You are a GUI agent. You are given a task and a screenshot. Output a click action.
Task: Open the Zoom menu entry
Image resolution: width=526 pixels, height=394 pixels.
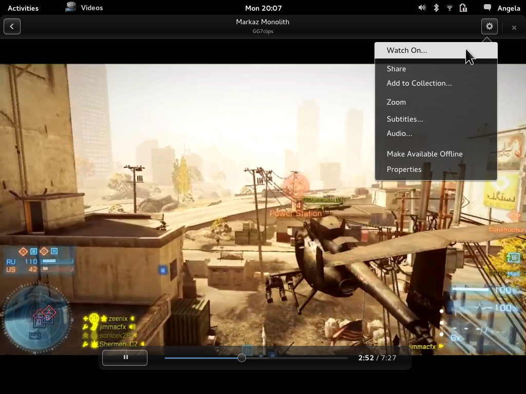pos(436,102)
